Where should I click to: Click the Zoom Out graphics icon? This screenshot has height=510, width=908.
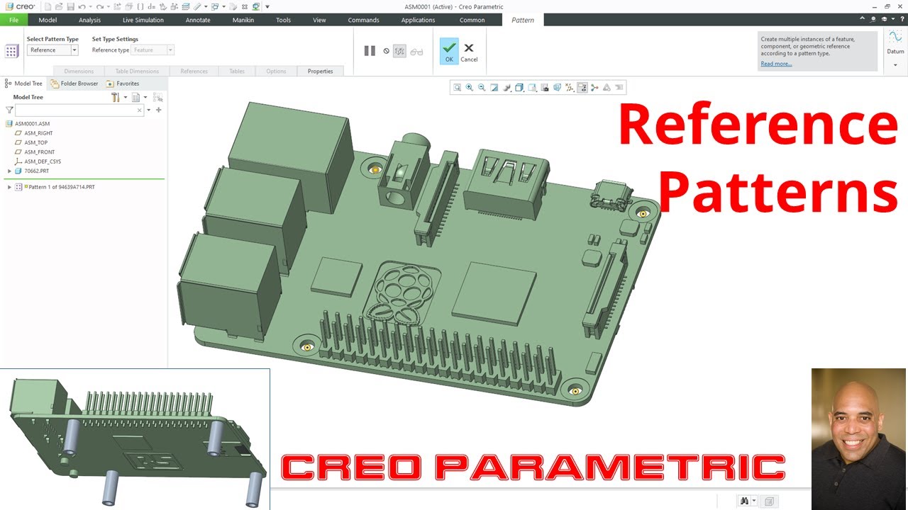click(482, 88)
